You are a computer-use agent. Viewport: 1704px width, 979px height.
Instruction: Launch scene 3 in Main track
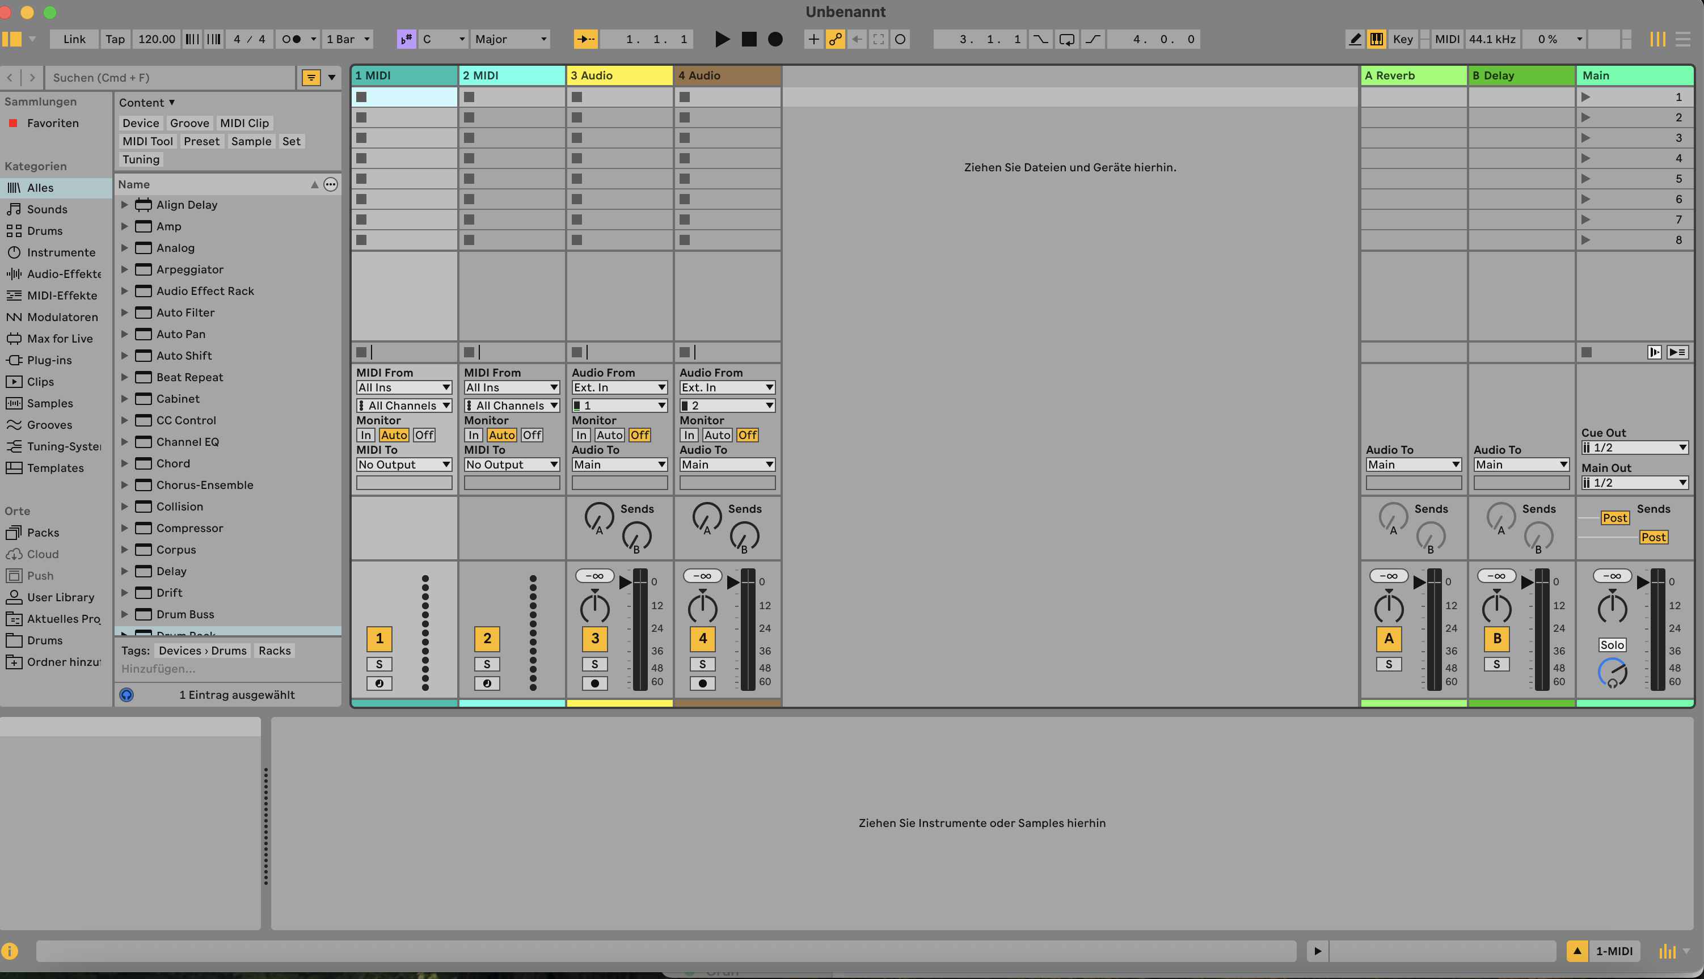click(1585, 138)
